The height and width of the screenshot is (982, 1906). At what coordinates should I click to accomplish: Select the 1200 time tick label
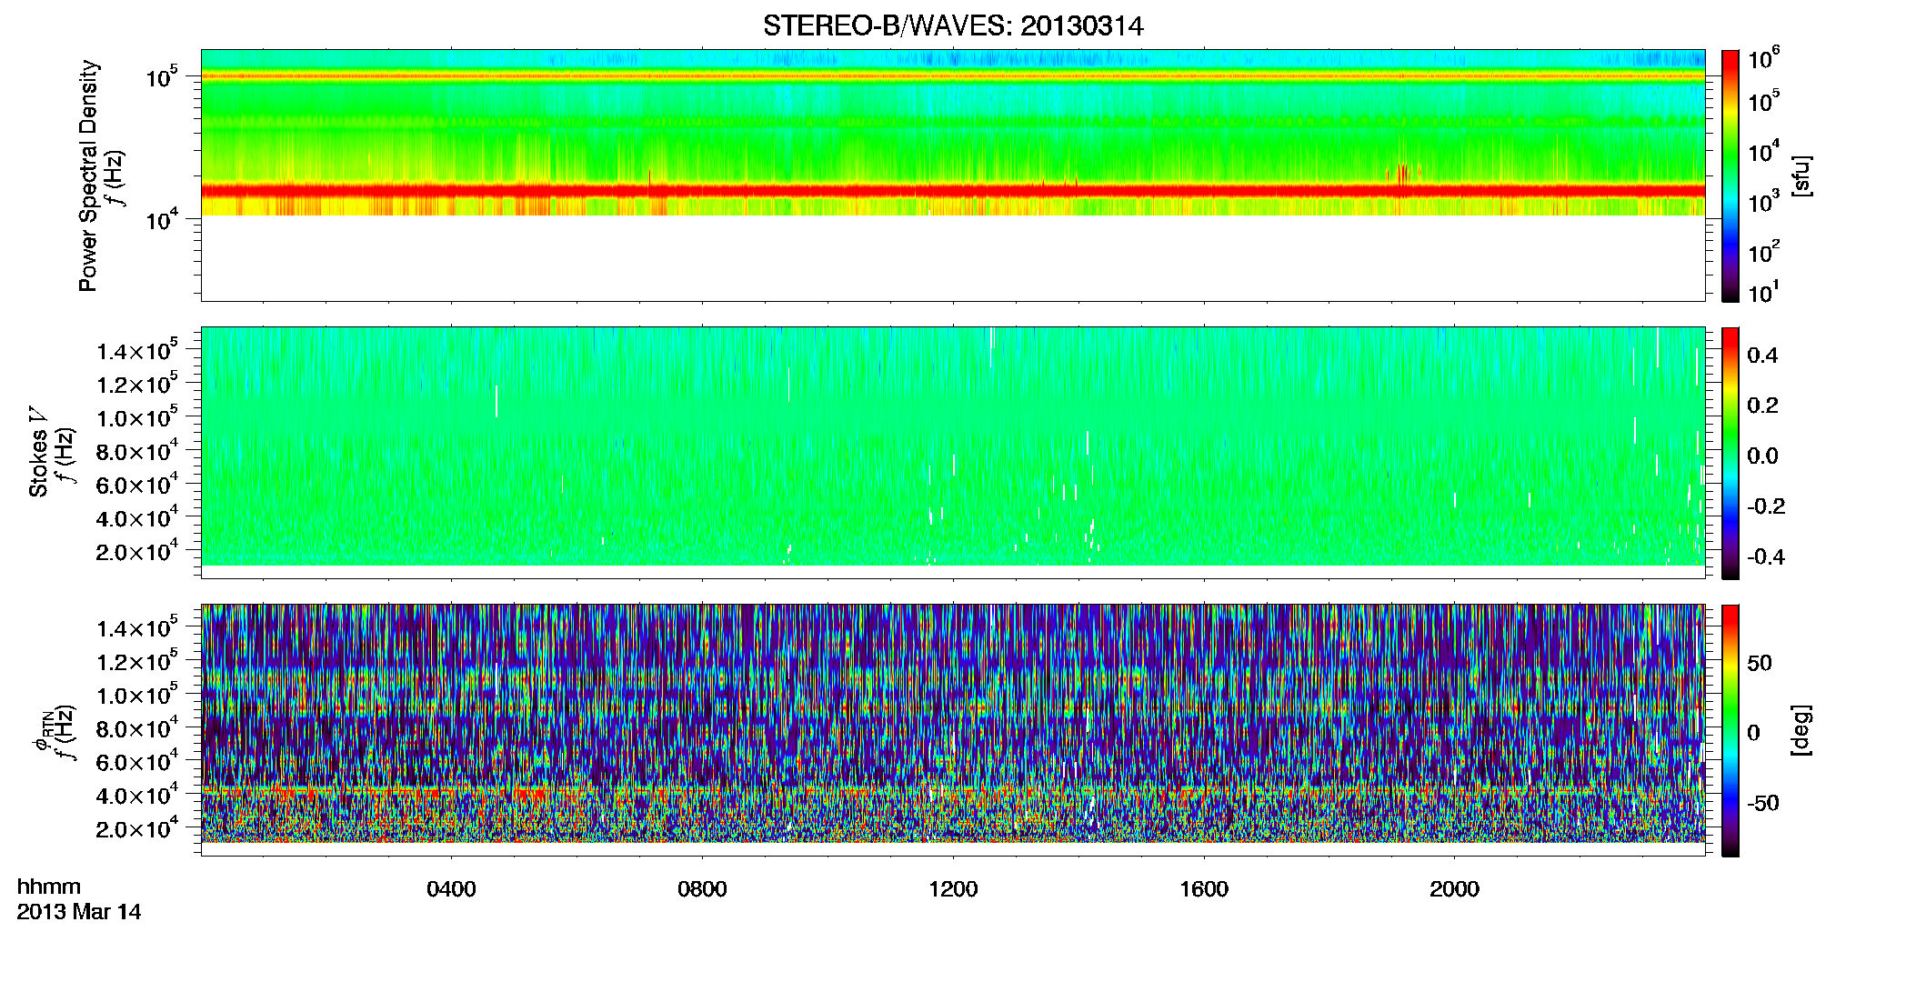pyautogui.click(x=953, y=889)
